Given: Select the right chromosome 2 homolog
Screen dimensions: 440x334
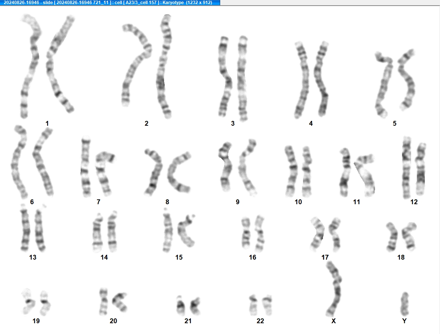Looking at the screenshot, I should [x=164, y=67].
